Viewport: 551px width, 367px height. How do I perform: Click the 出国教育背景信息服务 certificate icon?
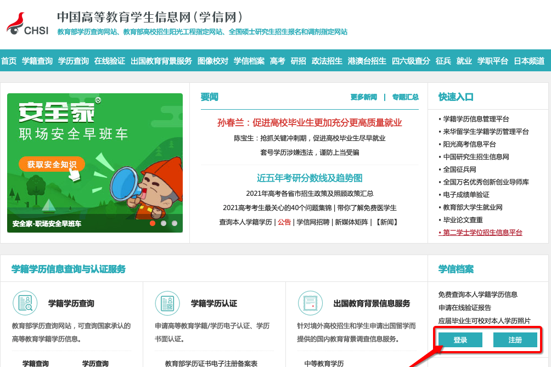tap(310, 303)
